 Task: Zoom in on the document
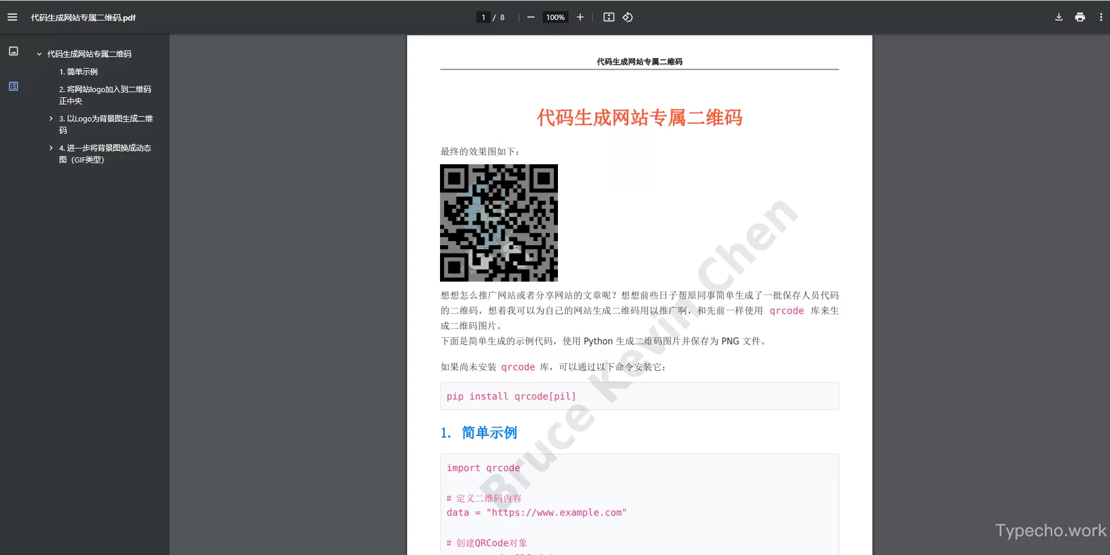pyautogui.click(x=580, y=17)
